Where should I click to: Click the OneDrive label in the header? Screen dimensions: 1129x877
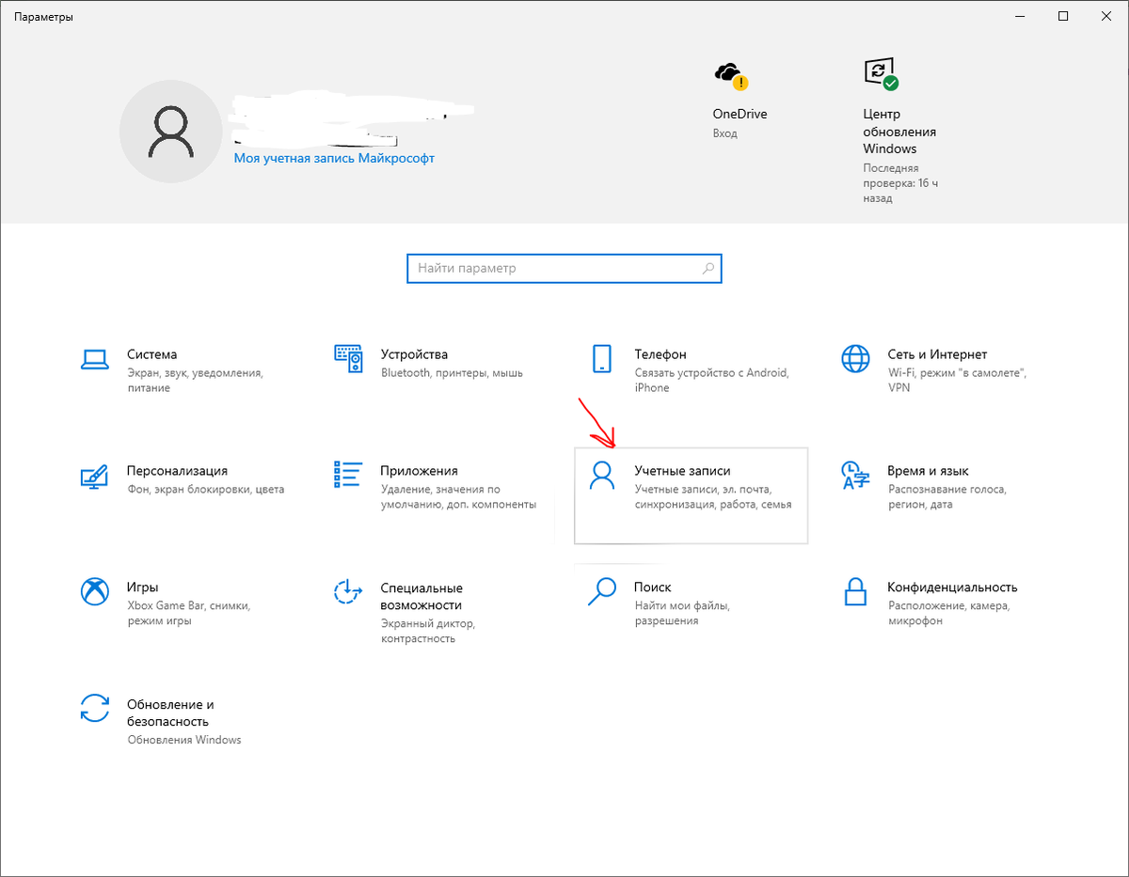pyautogui.click(x=739, y=114)
